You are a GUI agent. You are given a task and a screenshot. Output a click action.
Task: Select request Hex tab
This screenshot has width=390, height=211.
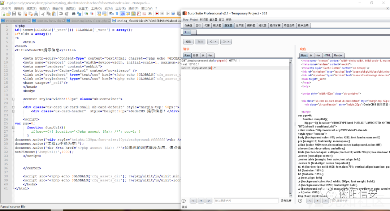pos(210,55)
